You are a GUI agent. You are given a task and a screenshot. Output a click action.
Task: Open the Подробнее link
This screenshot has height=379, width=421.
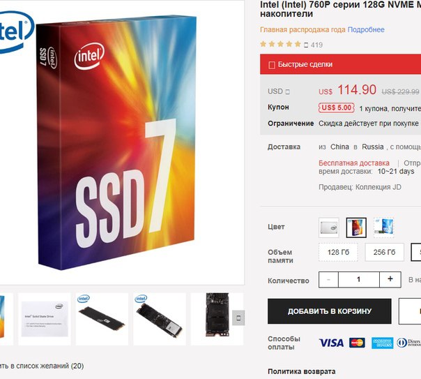pos(366,29)
